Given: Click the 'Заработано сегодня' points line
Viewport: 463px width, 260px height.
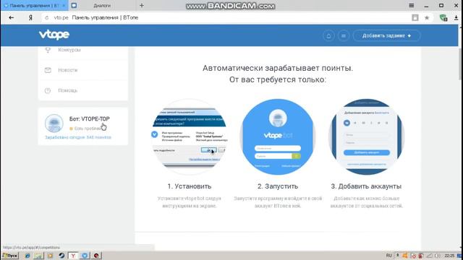Looking at the screenshot, I should coord(78,137).
